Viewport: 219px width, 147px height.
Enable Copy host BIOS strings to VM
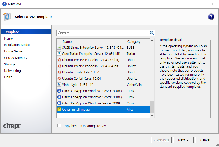tap(59, 126)
